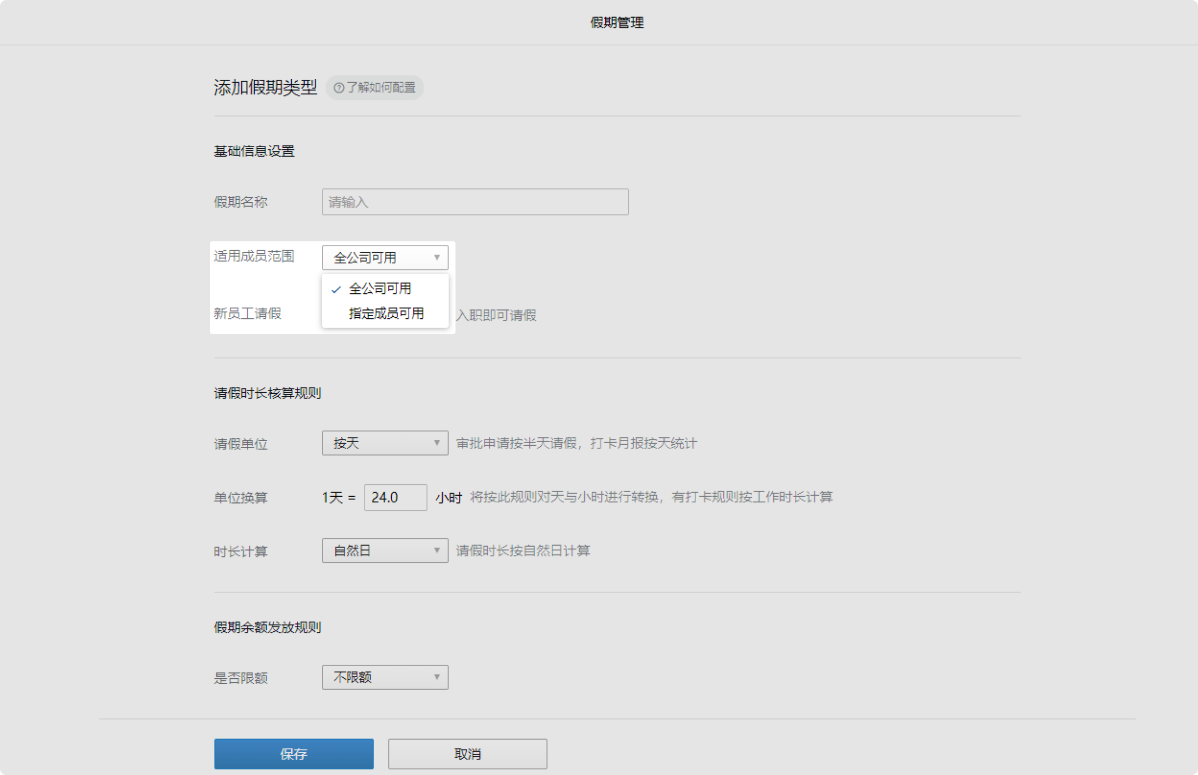The width and height of the screenshot is (1198, 775).
Task: Click arrow on the 自然日 dropdown
Action: 437,551
